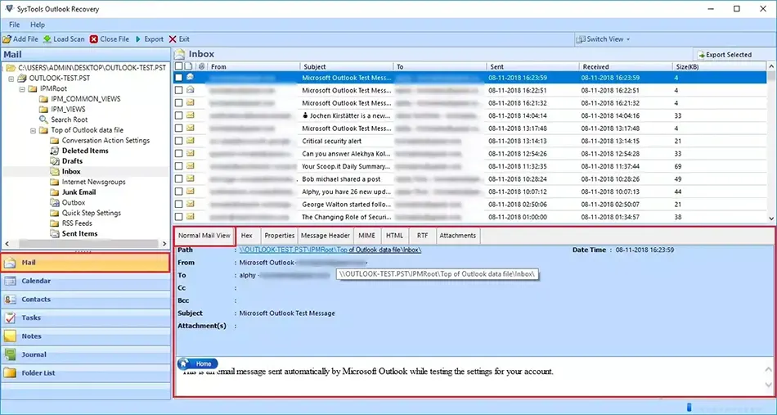Click the Folder List icon in navigation pane

click(x=10, y=373)
